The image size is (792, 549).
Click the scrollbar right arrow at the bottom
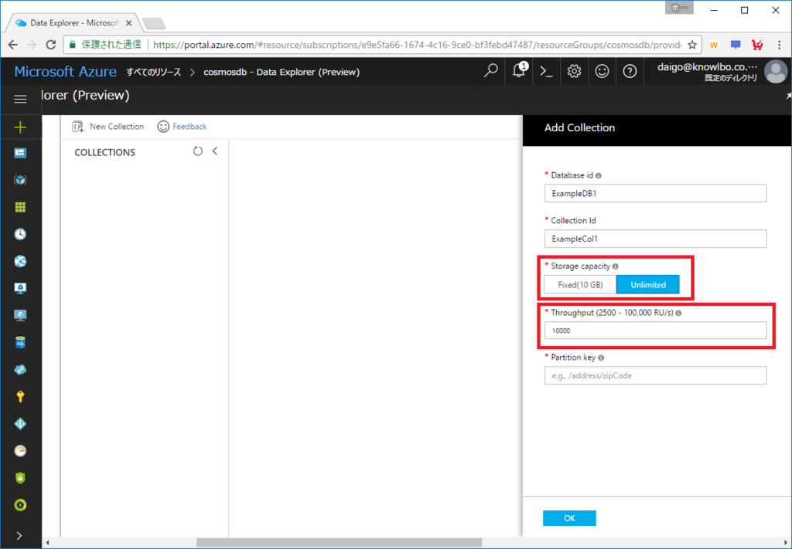click(786, 543)
